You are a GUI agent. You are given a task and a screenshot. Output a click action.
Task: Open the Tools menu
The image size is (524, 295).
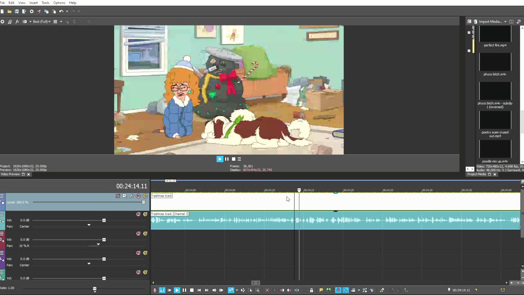[45, 3]
